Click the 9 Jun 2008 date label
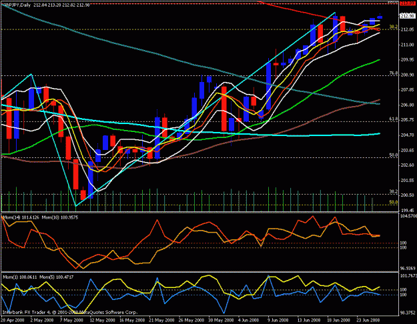 coord(278,320)
